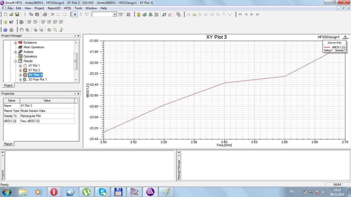
Task: Open the empty toolbar combo box
Action: point(115,15)
